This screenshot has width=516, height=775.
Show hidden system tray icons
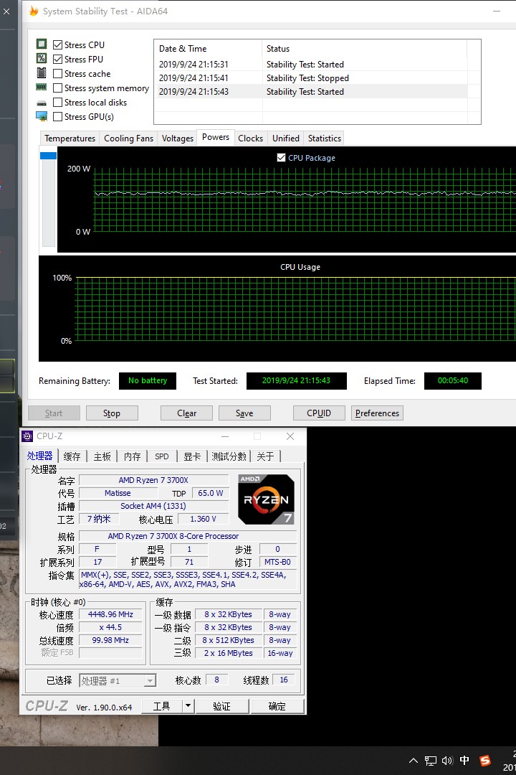pos(414,761)
